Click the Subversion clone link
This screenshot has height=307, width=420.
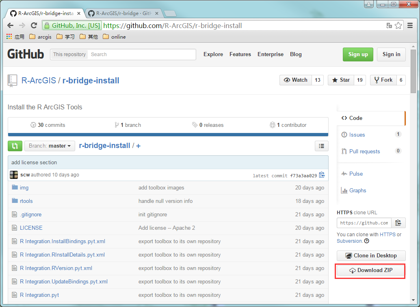(x=349, y=241)
